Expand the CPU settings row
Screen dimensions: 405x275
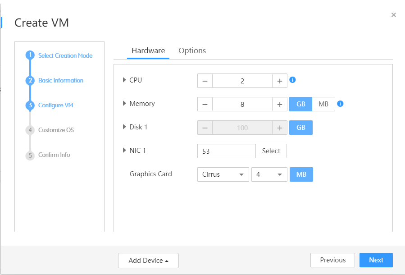(x=125, y=80)
